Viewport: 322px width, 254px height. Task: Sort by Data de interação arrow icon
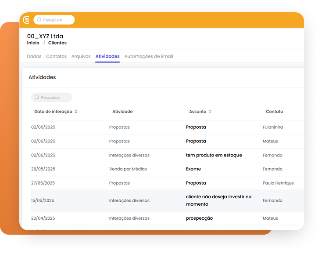point(76,112)
